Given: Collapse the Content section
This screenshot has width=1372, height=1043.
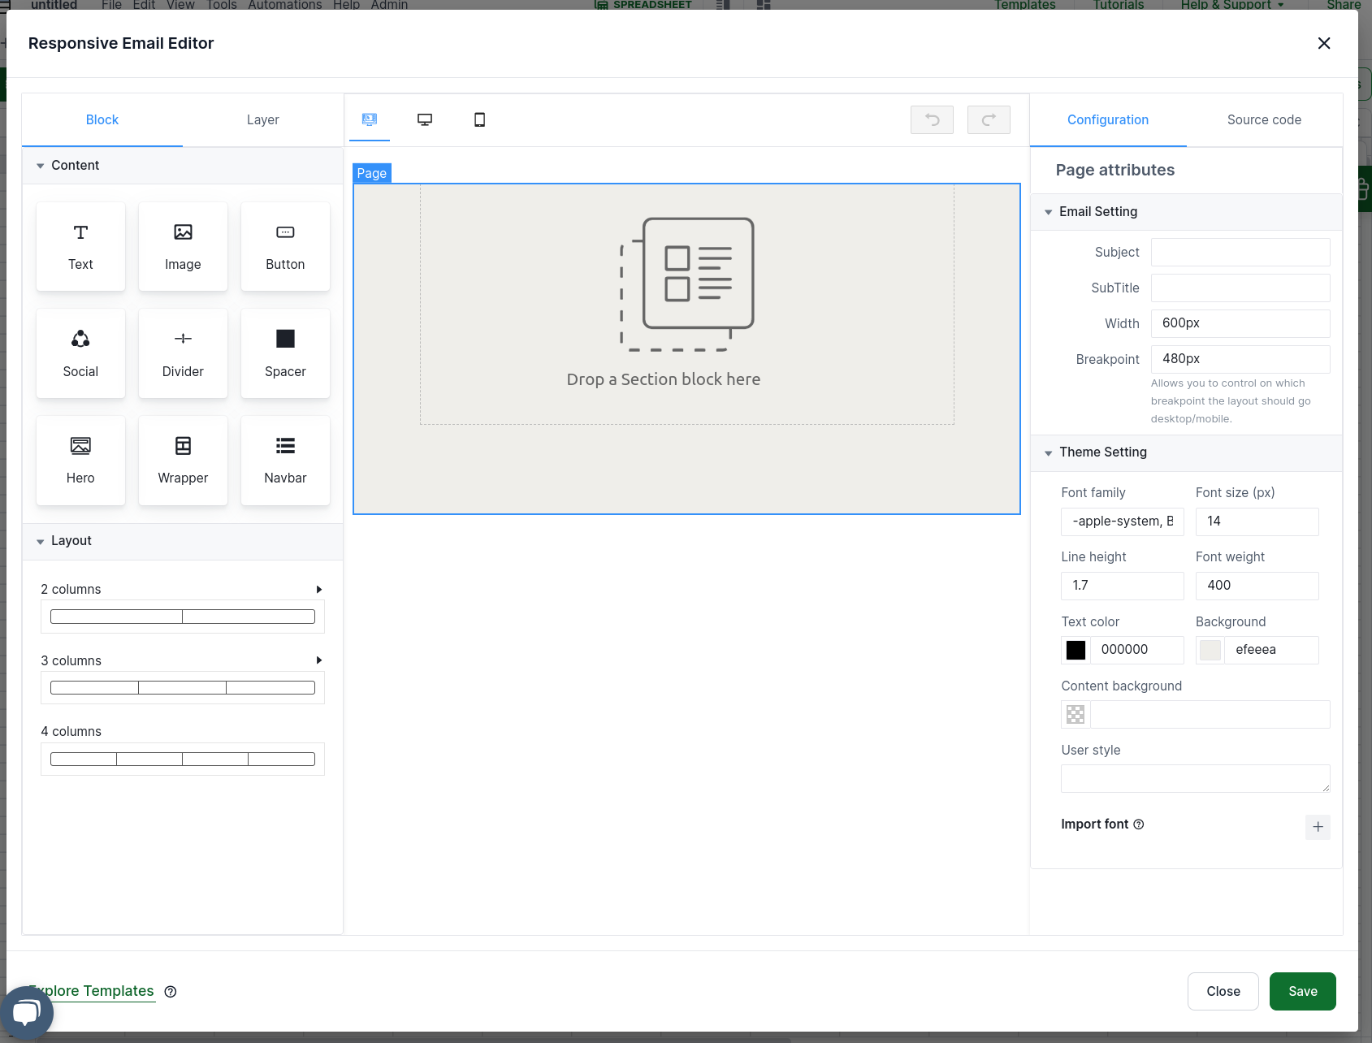Looking at the screenshot, I should coord(41,166).
